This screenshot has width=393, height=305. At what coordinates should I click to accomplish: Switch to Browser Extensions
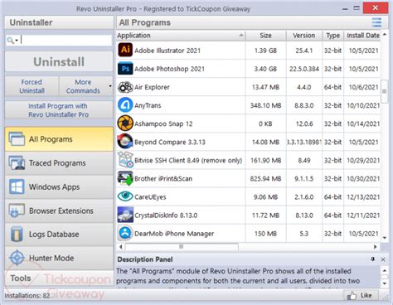coord(59,211)
